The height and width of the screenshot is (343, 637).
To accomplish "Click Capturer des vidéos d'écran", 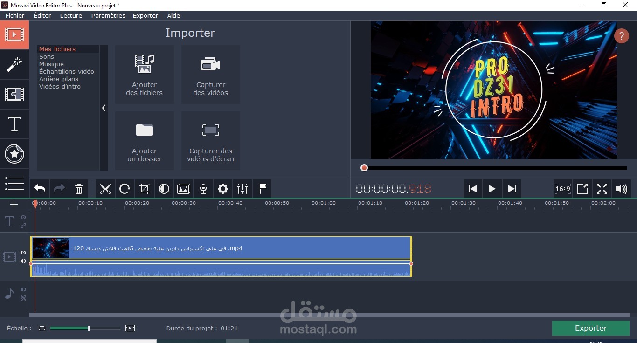I will coord(211,141).
